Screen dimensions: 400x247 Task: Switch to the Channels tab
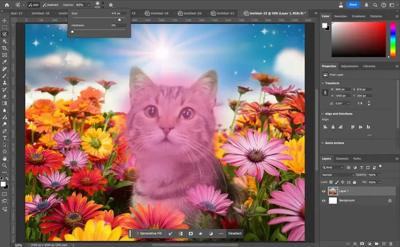pyautogui.click(x=342, y=158)
